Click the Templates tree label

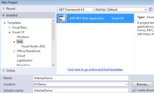click(14, 23)
